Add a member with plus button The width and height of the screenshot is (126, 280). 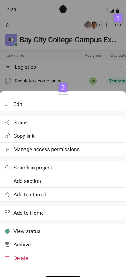coord(106,25)
